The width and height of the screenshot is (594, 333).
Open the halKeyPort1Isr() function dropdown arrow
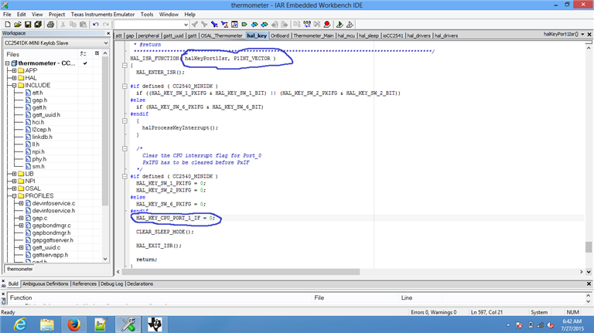tap(582, 35)
